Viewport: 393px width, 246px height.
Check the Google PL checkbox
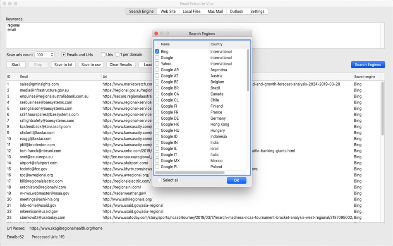click(157, 166)
